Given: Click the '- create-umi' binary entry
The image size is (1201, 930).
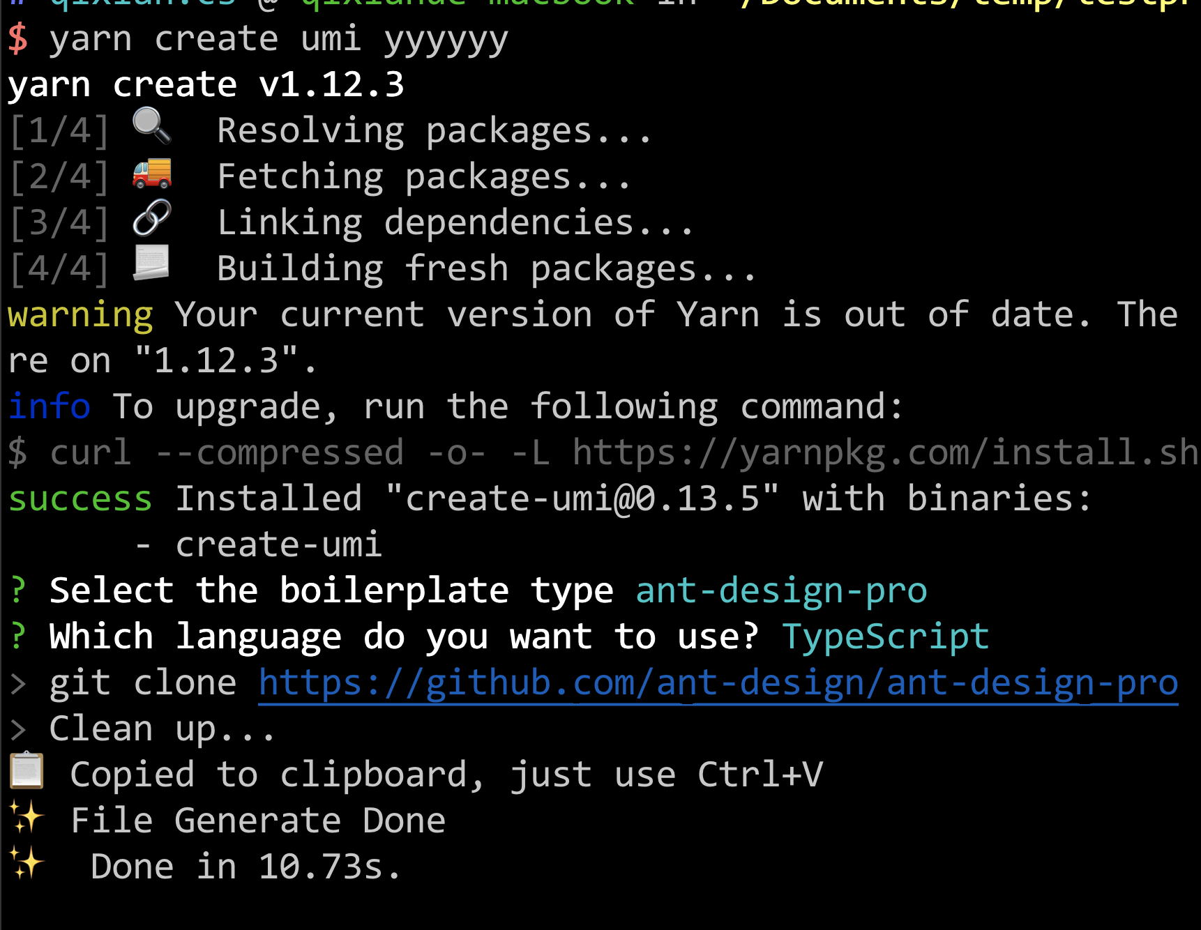Looking at the screenshot, I should (x=259, y=545).
